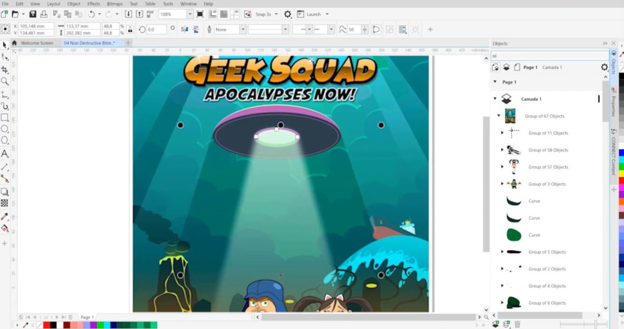This screenshot has height=329, width=624.
Task: Click the purple swatch in document palette
Action: click(93, 325)
